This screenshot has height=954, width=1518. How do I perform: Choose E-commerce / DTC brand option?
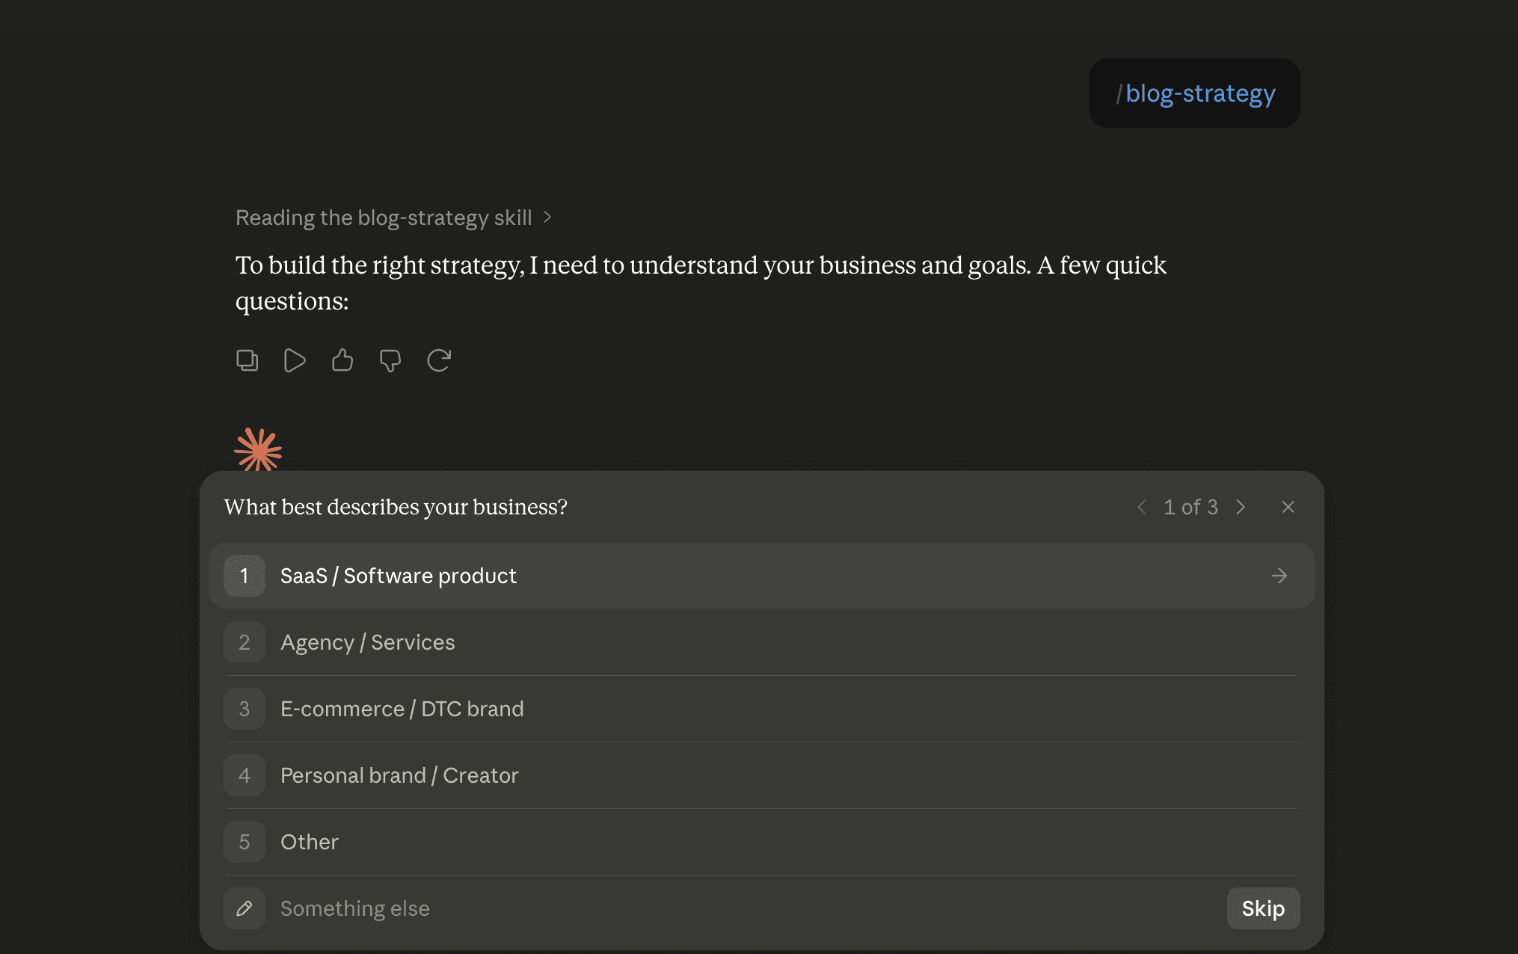(761, 709)
